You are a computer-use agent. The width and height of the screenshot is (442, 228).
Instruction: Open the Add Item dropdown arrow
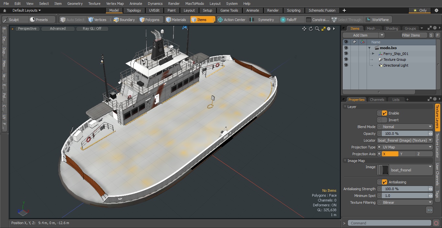381,35
